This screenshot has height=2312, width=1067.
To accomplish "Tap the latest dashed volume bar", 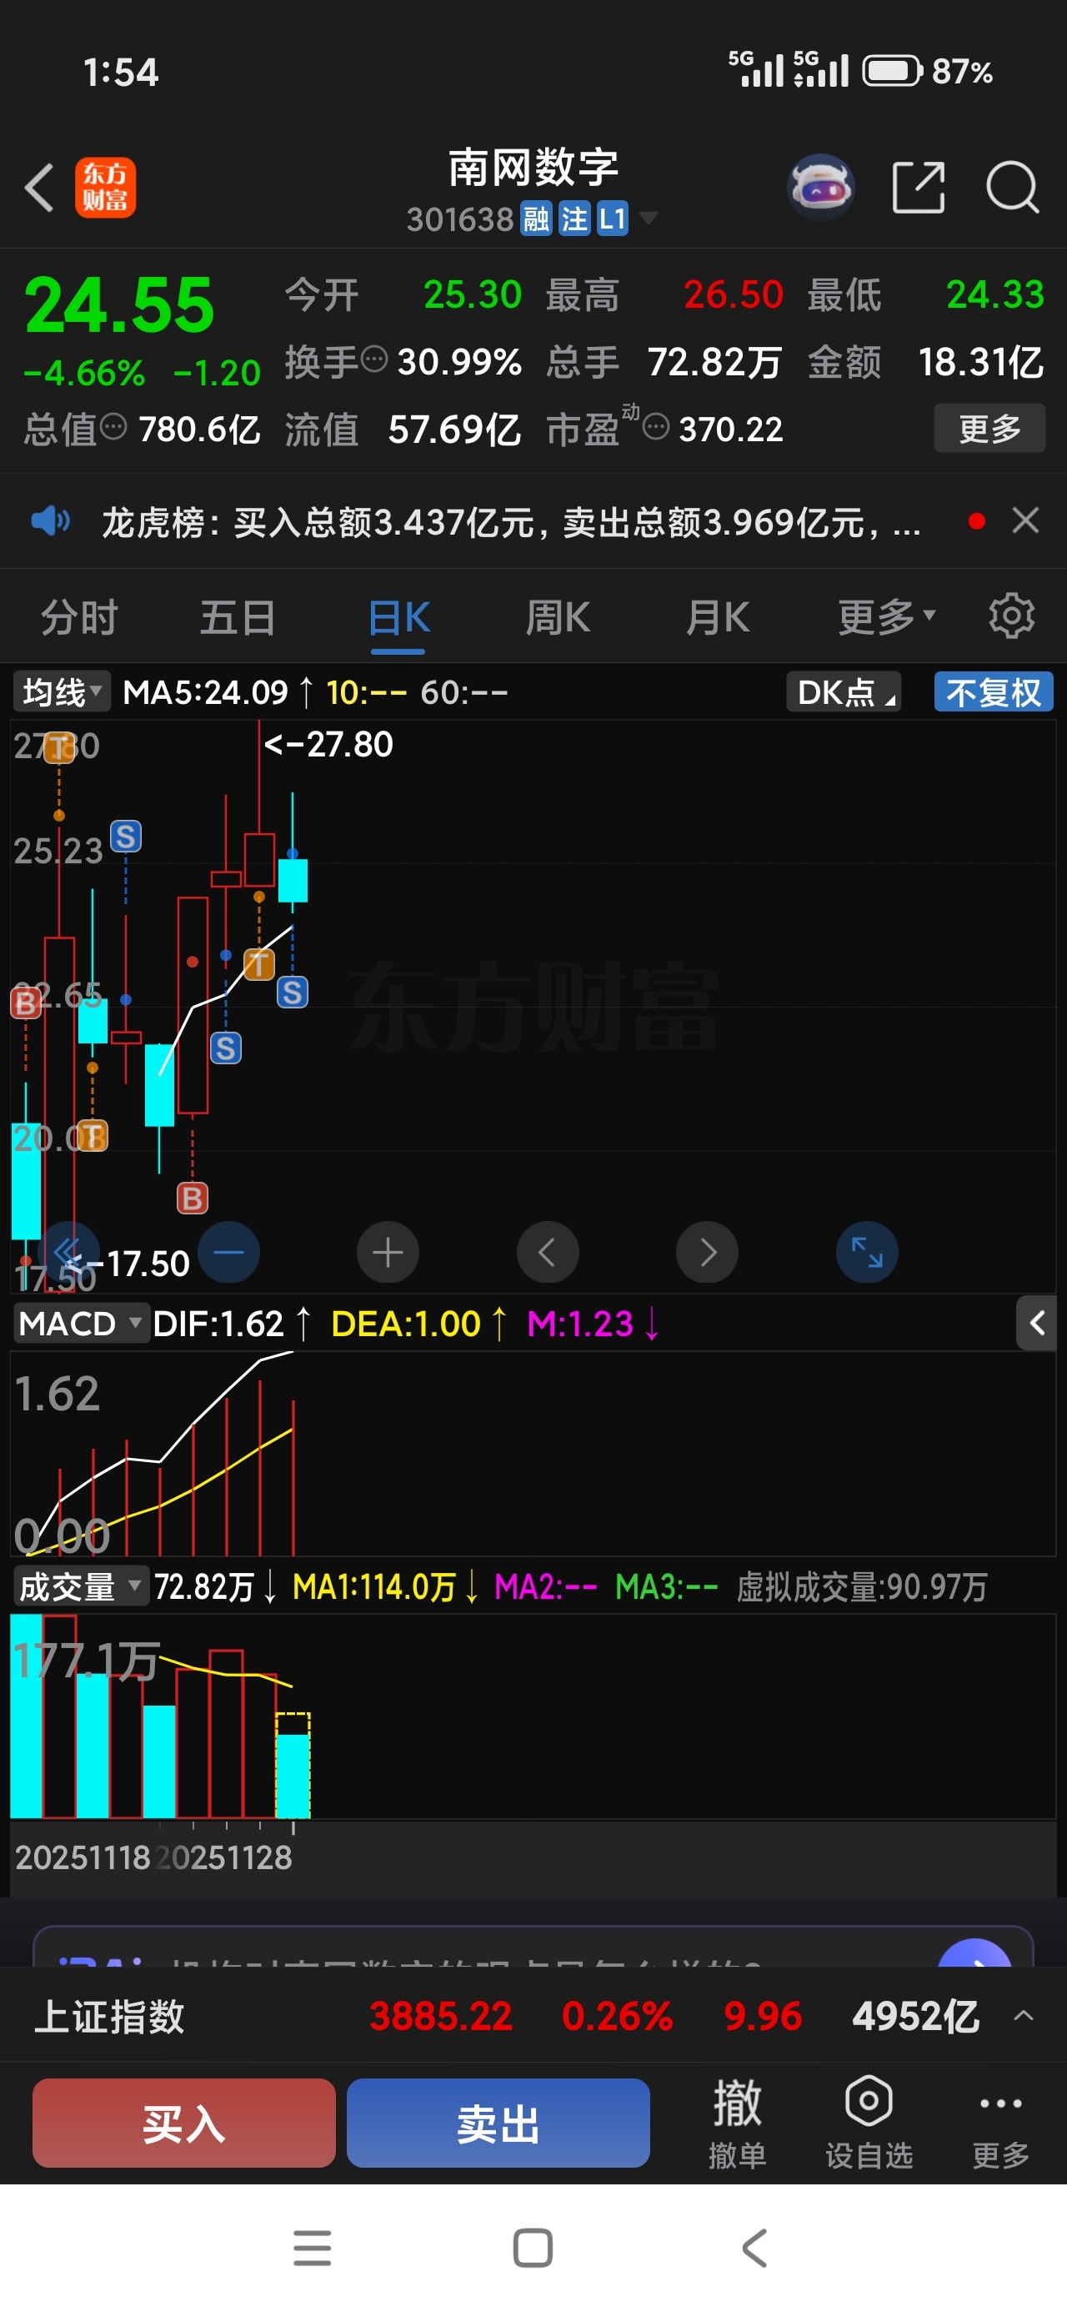I will point(293,1766).
